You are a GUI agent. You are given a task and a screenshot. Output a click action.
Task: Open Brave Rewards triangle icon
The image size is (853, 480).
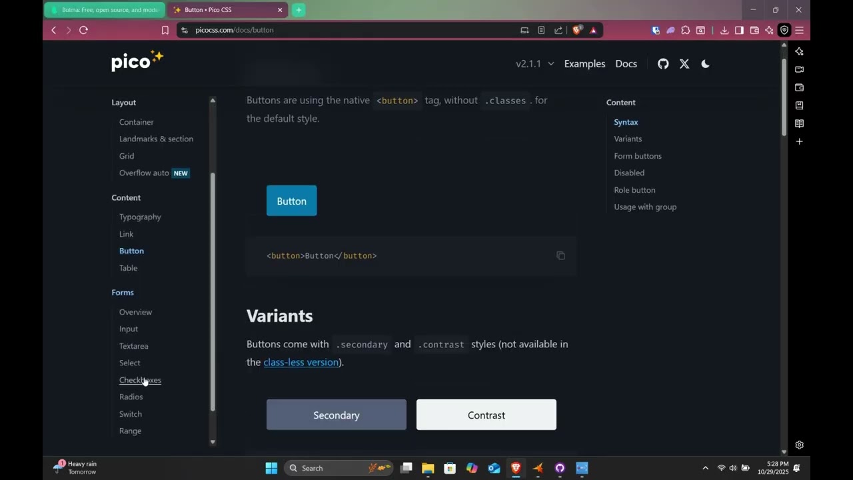pos(593,30)
